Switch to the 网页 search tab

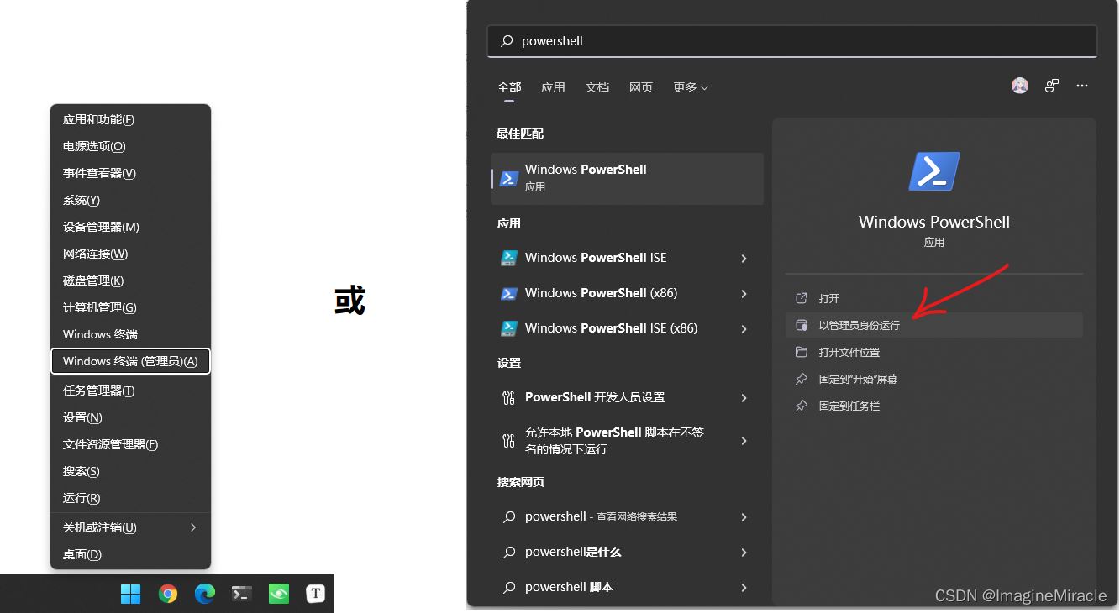641,87
